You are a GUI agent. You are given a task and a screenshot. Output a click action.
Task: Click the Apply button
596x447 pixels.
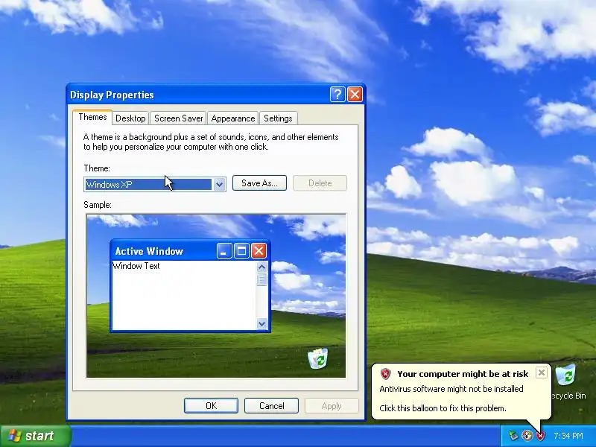click(x=332, y=405)
